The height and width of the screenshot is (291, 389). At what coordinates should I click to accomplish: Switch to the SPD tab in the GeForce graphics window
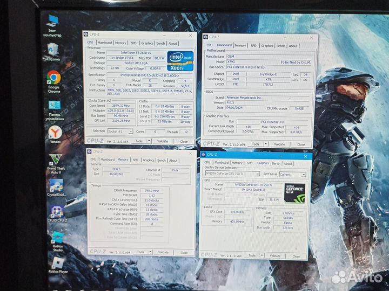click(x=250, y=163)
